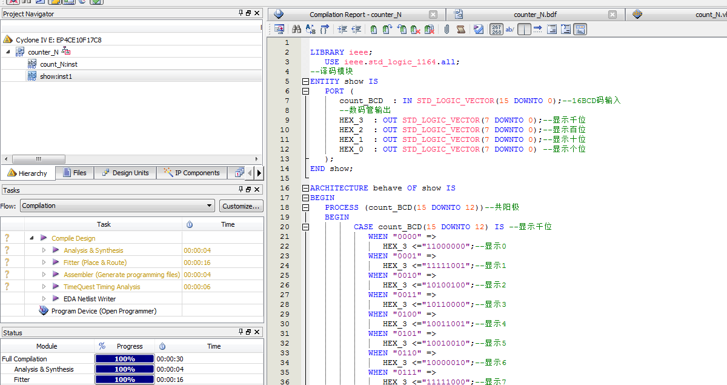Image resolution: width=727 pixels, height=385 pixels.
Task: Fold the PORT code block
Action: 305,91
